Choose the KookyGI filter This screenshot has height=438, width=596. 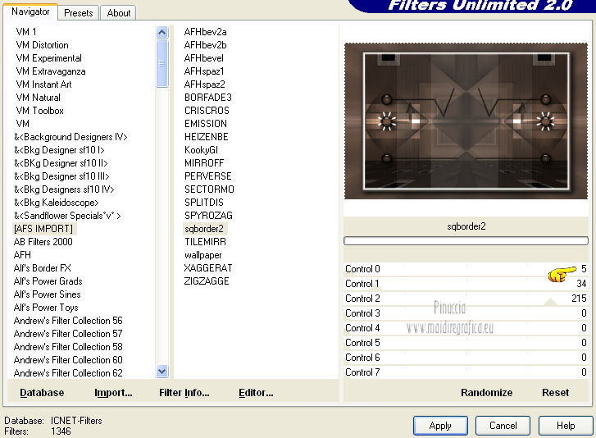[201, 150]
